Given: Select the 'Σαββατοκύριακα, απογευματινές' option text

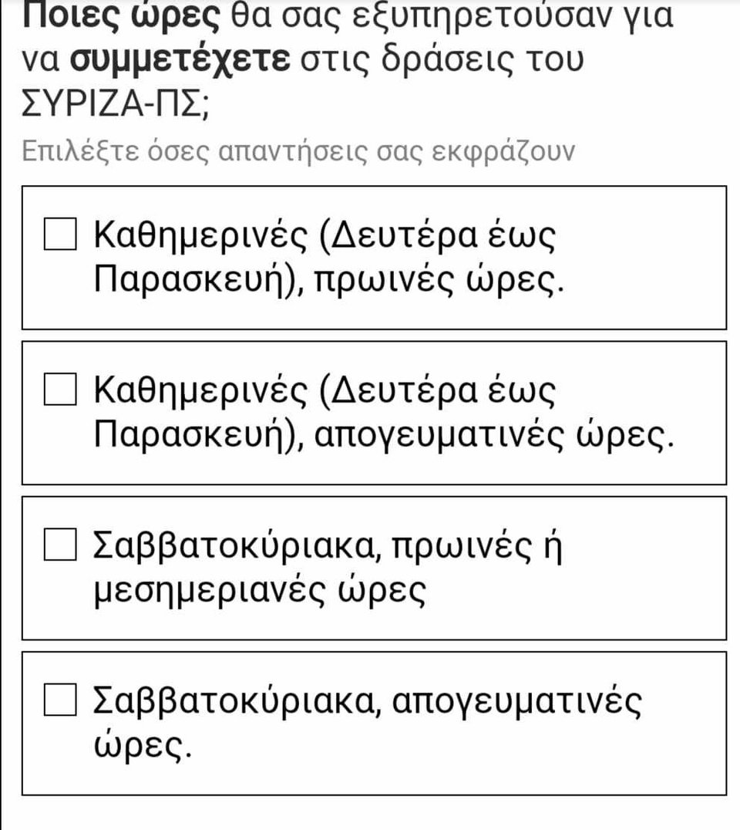Looking at the screenshot, I should 366,700.
